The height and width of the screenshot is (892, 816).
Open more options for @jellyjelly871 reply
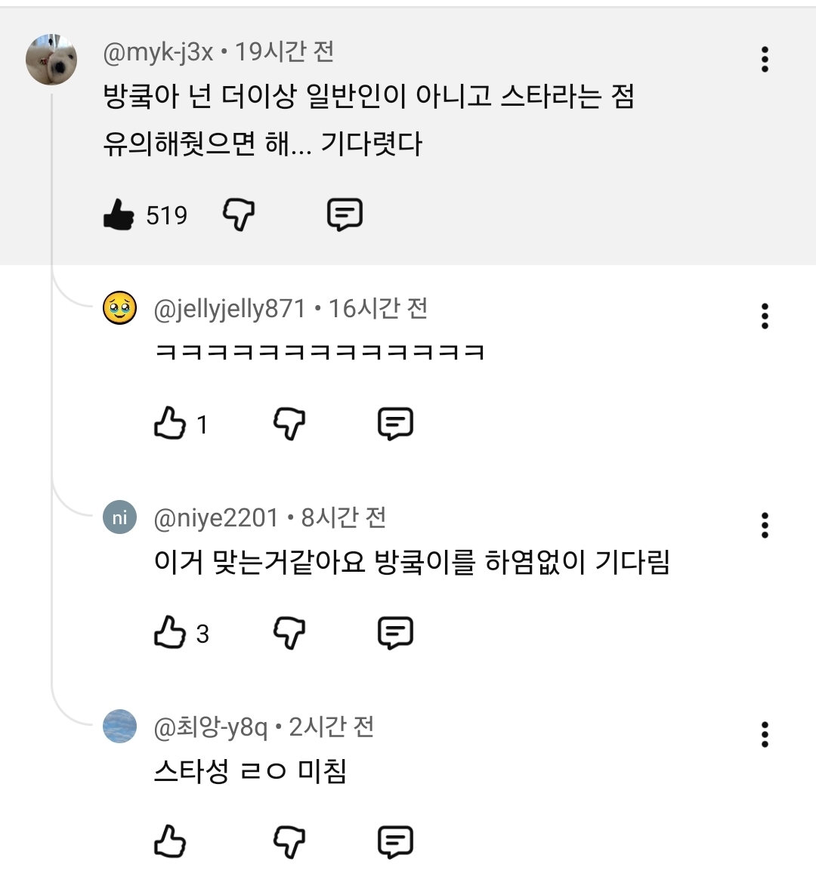(x=765, y=316)
